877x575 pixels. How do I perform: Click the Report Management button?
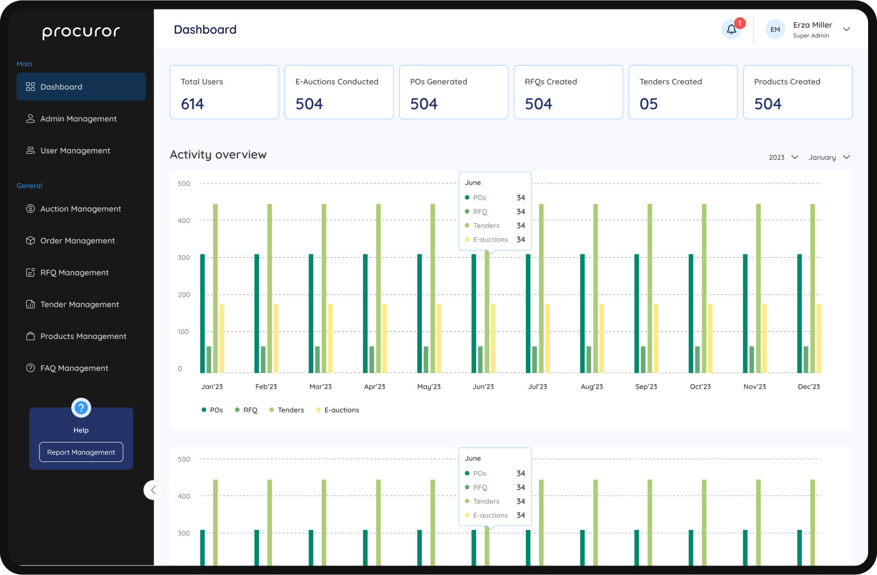pos(81,452)
